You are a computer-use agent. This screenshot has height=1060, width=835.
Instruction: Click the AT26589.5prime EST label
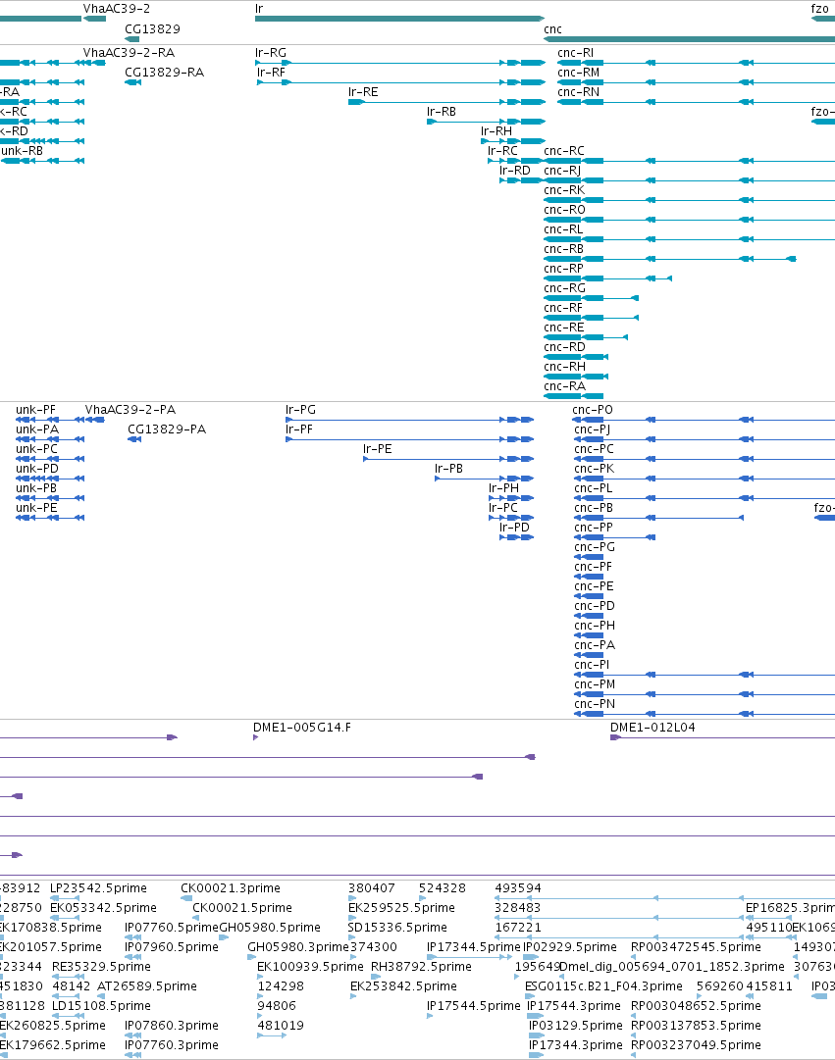pyautogui.click(x=147, y=986)
